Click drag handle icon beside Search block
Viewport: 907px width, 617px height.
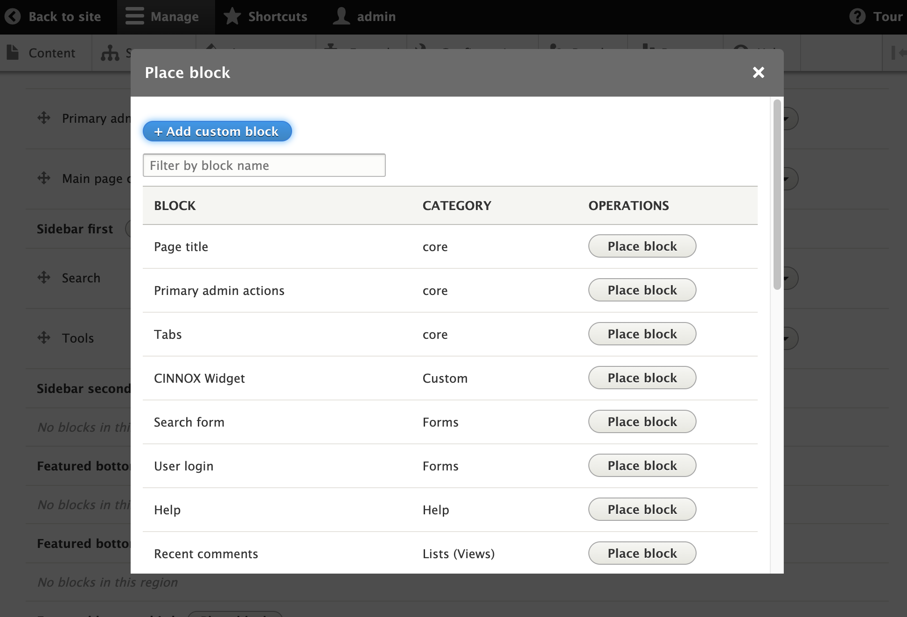[x=44, y=278]
